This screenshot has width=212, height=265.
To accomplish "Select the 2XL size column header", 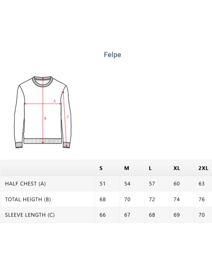I will tap(203, 168).
